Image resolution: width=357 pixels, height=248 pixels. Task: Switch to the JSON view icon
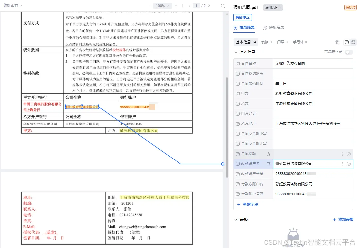coord(353,42)
